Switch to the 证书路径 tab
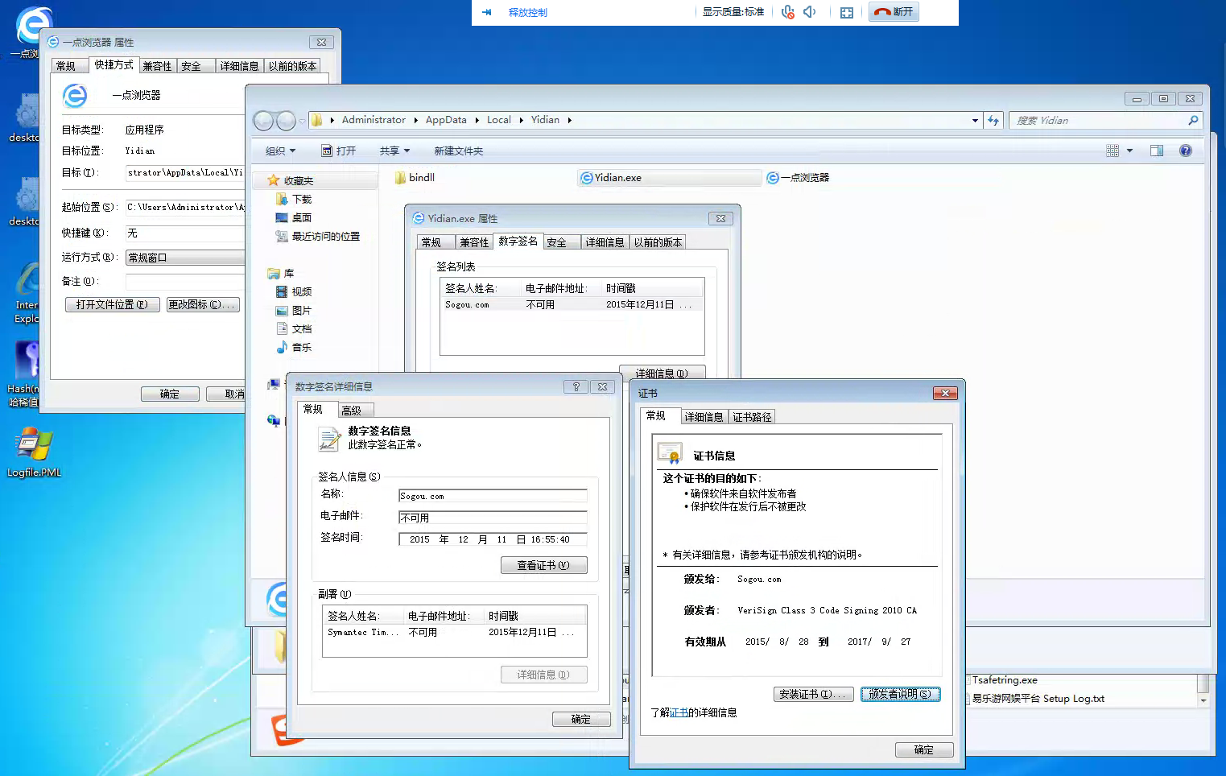The image size is (1226, 776). [752, 417]
